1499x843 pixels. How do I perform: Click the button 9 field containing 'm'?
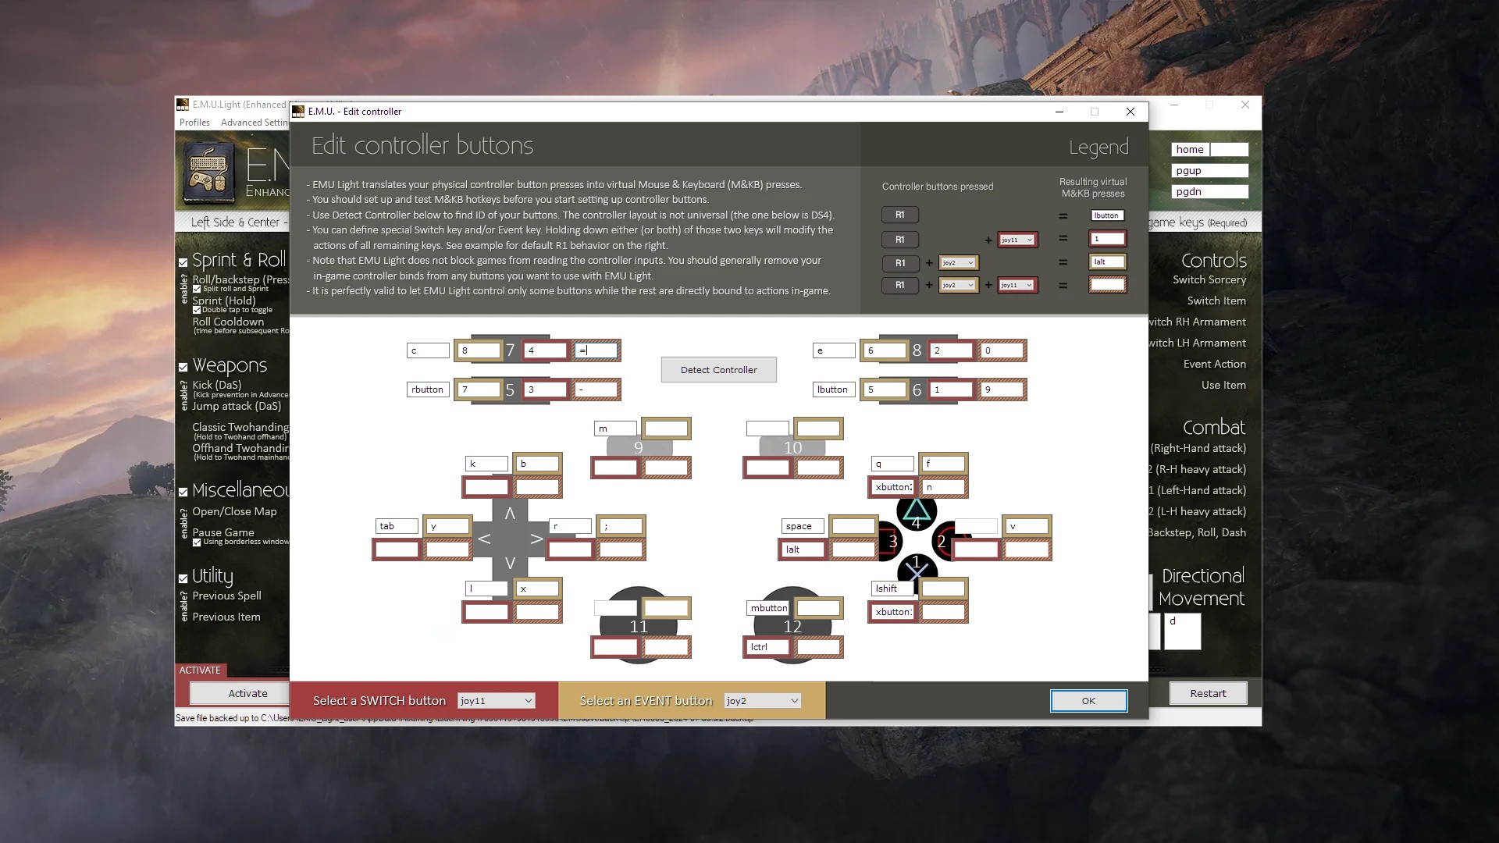coord(615,429)
